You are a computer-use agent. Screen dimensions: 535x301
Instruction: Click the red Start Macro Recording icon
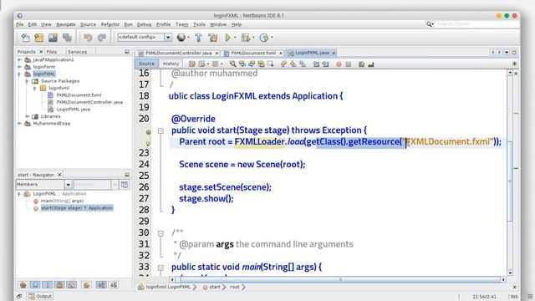339,64
